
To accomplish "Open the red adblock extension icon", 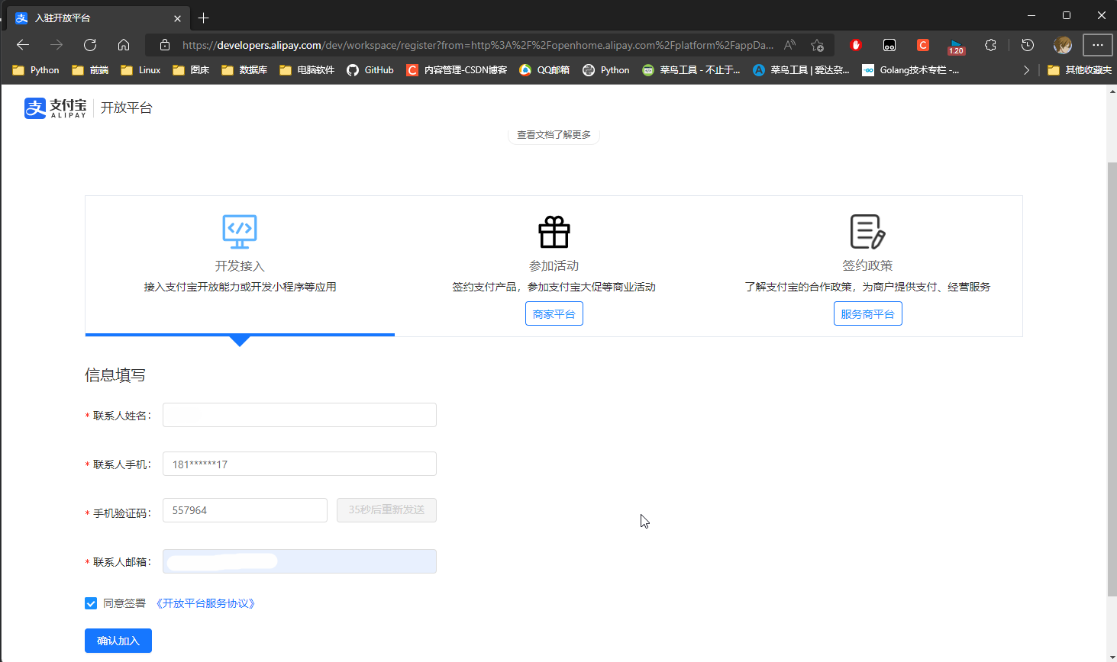I will [856, 45].
